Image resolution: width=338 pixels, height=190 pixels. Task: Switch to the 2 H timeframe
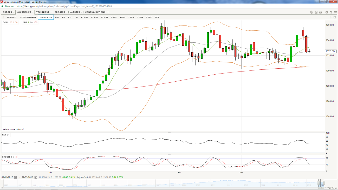(69, 17)
